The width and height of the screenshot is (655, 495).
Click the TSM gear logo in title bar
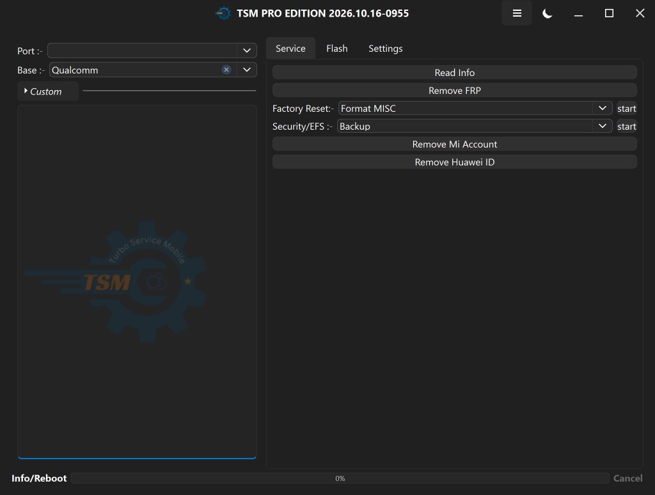pyautogui.click(x=223, y=13)
